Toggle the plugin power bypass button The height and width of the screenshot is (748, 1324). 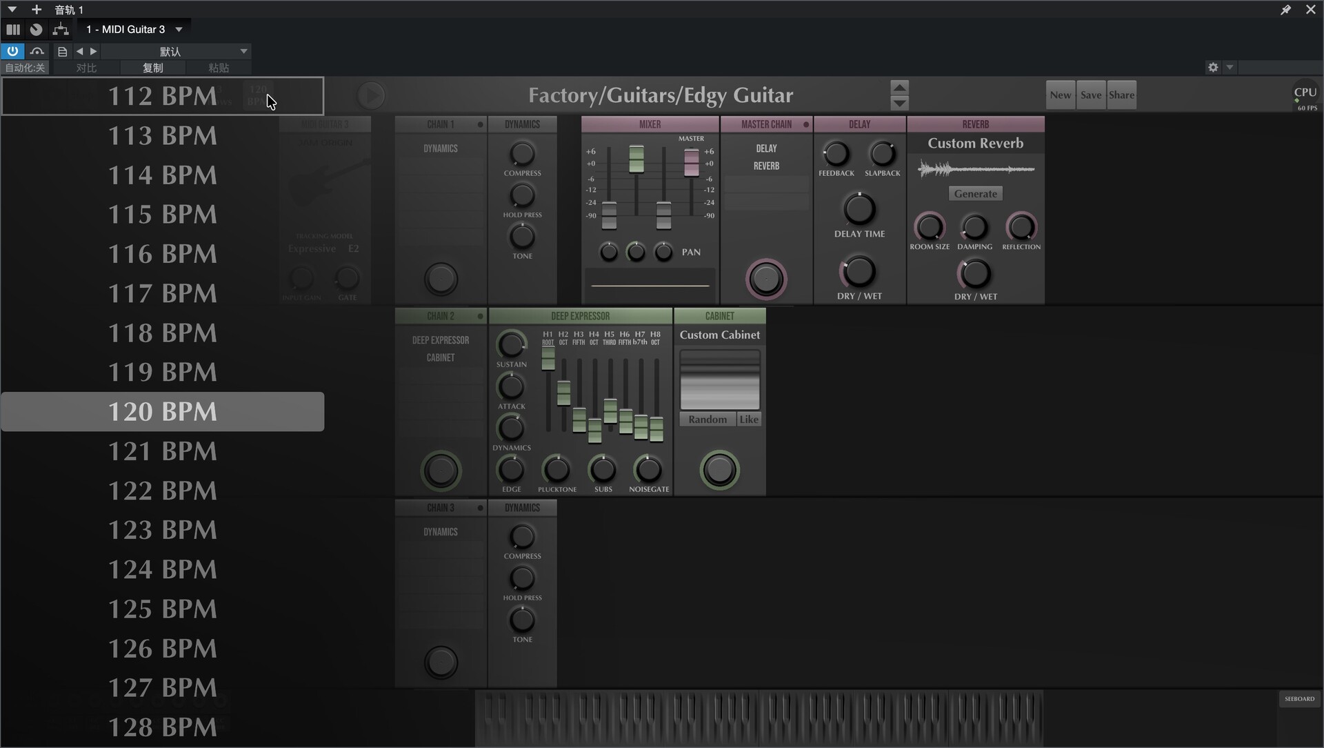12,51
